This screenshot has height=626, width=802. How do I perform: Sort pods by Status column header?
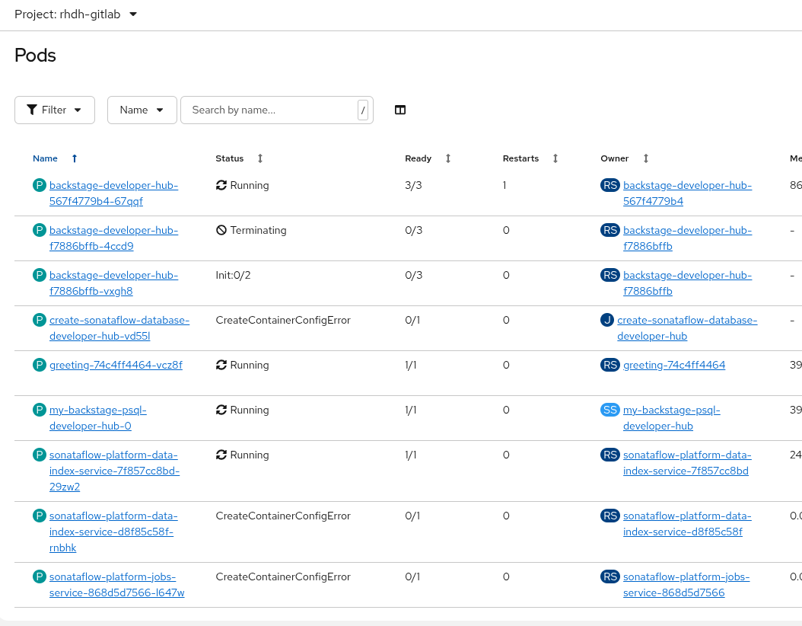click(230, 158)
